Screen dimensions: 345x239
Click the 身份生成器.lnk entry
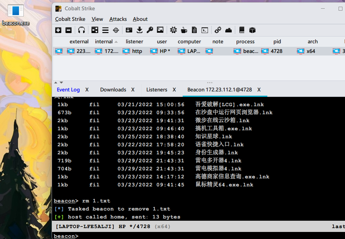[x=216, y=153]
